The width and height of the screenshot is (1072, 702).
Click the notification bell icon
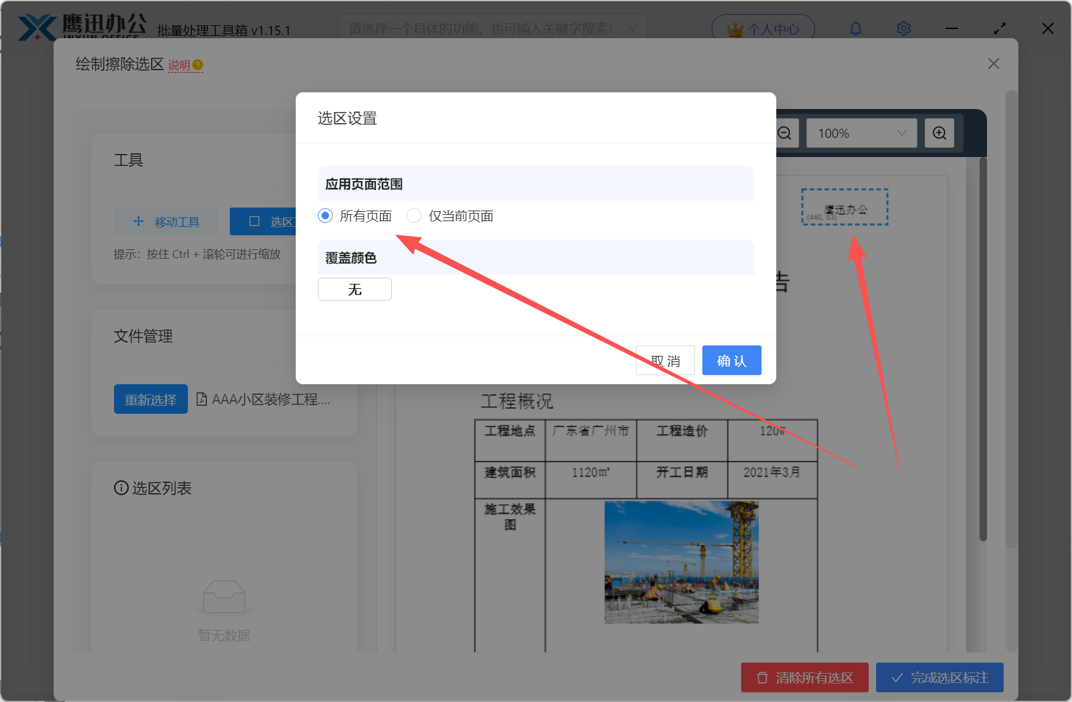tap(855, 28)
